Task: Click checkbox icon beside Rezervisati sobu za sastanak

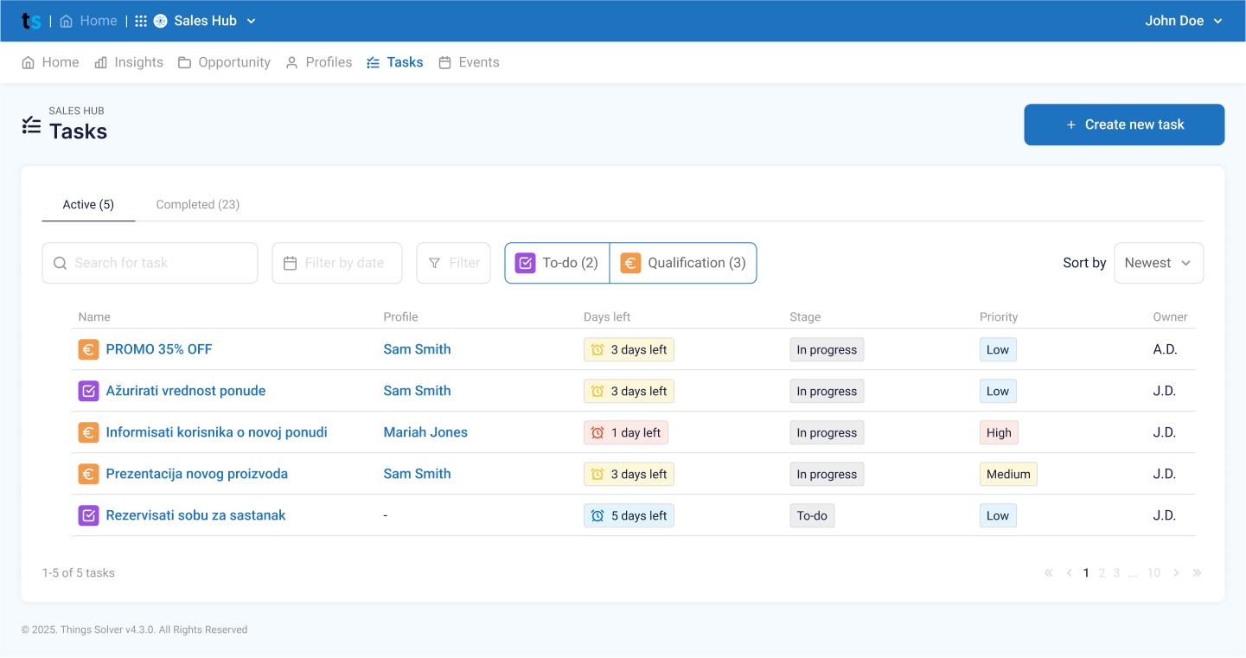Action: pyautogui.click(x=88, y=515)
